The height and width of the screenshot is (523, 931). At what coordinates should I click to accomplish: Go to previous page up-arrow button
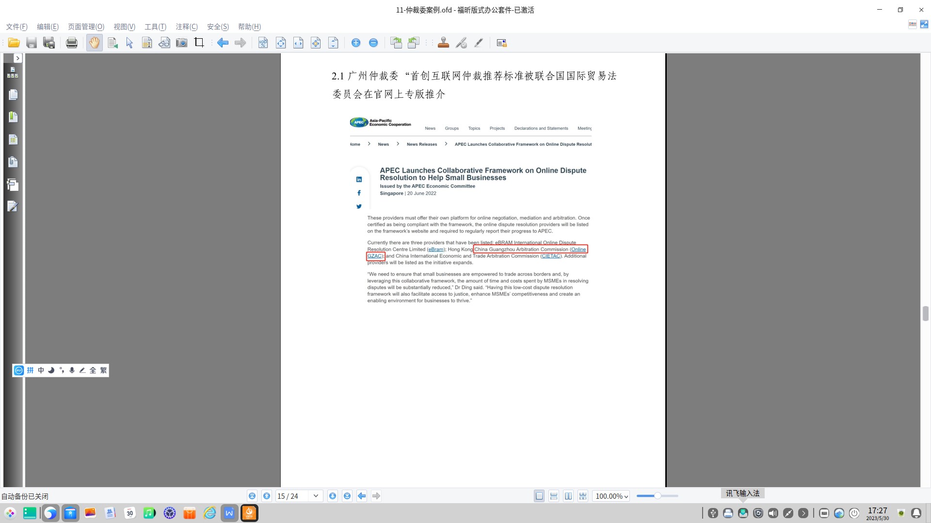(267, 496)
